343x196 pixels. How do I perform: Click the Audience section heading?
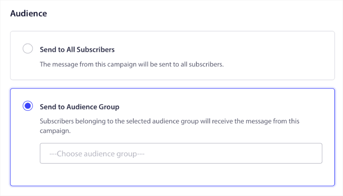29,14
